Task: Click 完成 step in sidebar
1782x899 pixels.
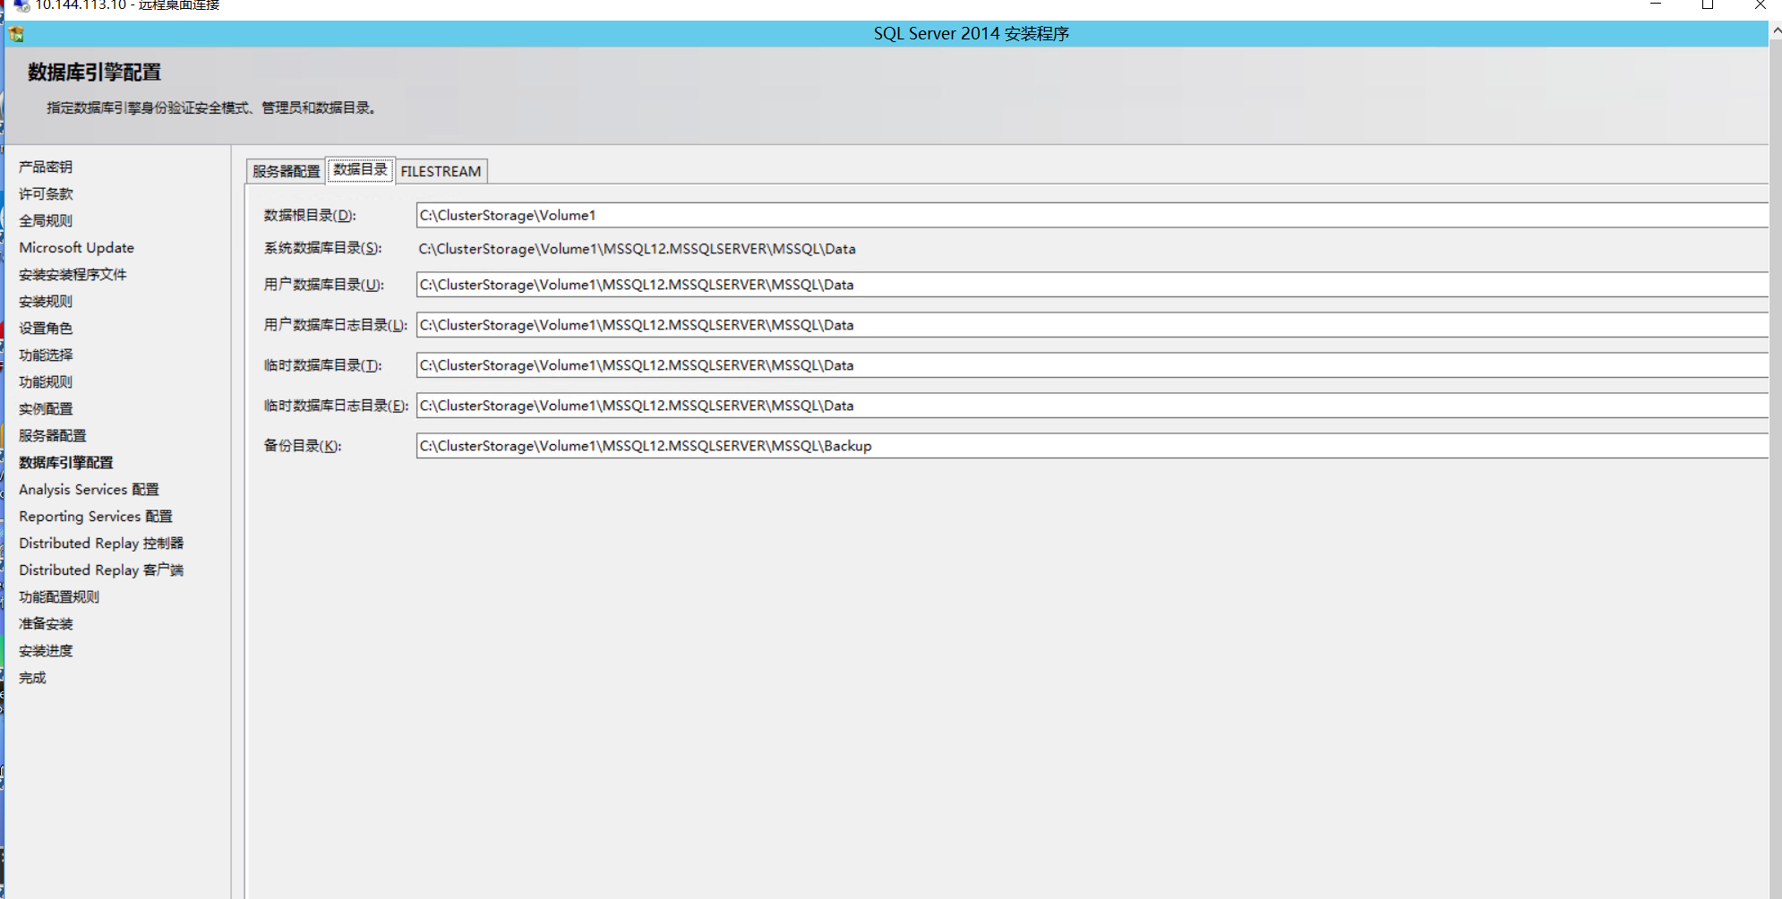Action: click(32, 677)
